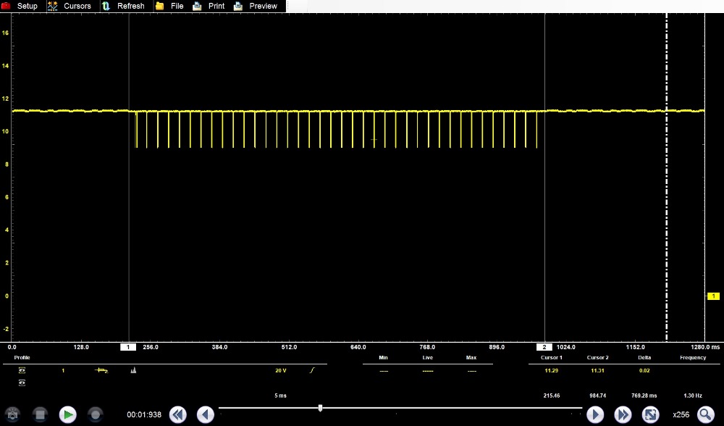The width and height of the screenshot is (724, 426).
Task: Change the 5 ms time sweep setting
Action: pos(280,396)
